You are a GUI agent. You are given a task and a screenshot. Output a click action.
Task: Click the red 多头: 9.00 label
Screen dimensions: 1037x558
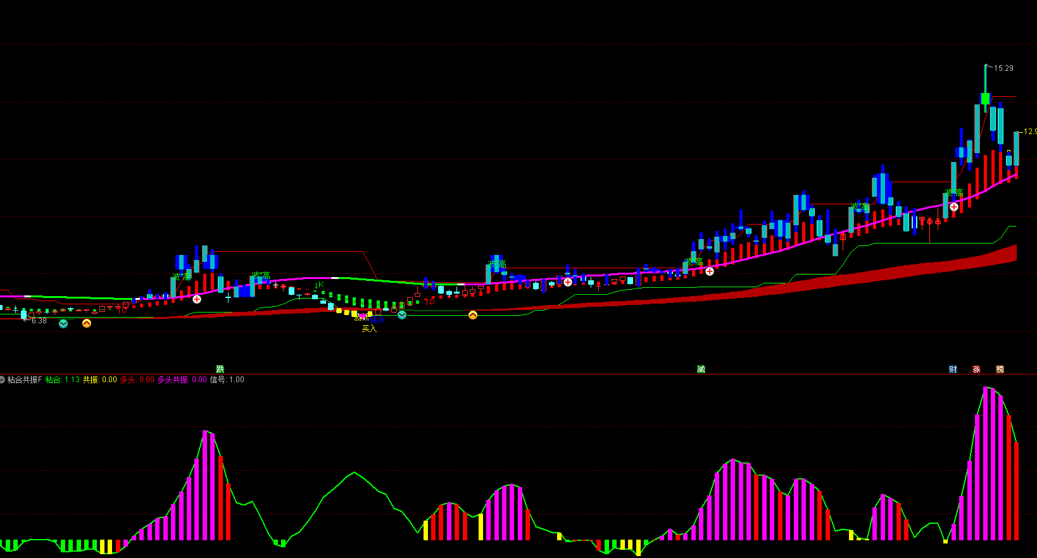tap(137, 380)
